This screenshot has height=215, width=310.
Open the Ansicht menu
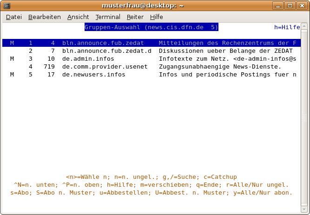pos(78,17)
